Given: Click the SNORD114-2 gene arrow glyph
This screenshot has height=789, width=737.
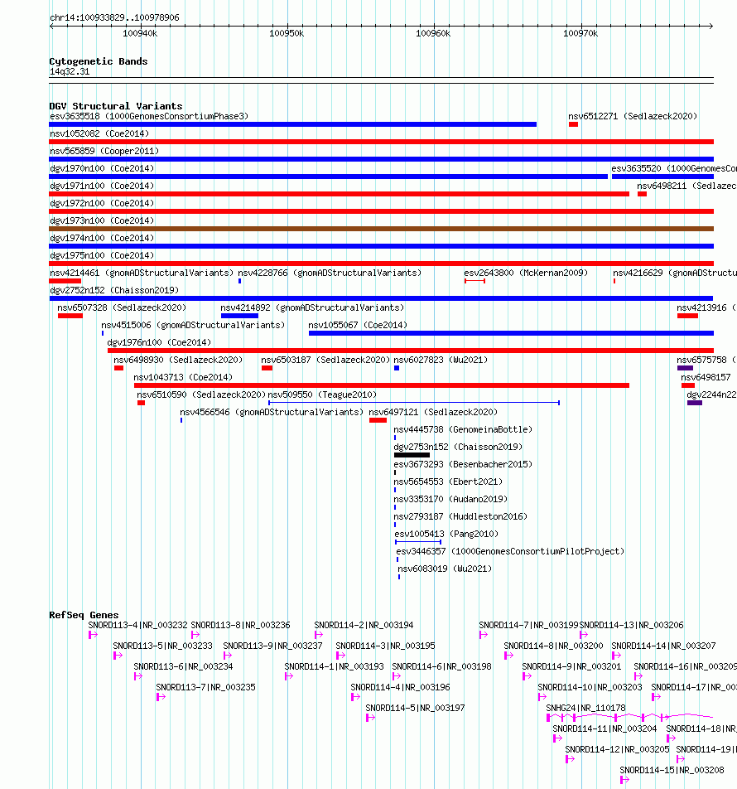Looking at the screenshot, I should point(319,635).
